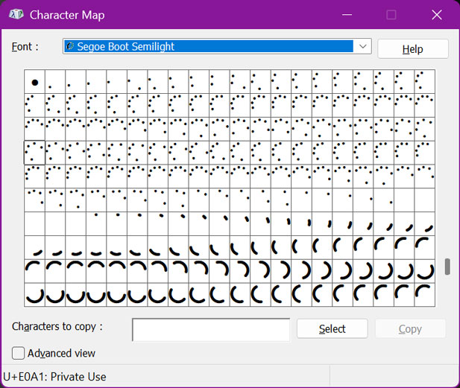The image size is (460, 388).
Task: Expand the Font dropdown arrow
Action: click(363, 46)
